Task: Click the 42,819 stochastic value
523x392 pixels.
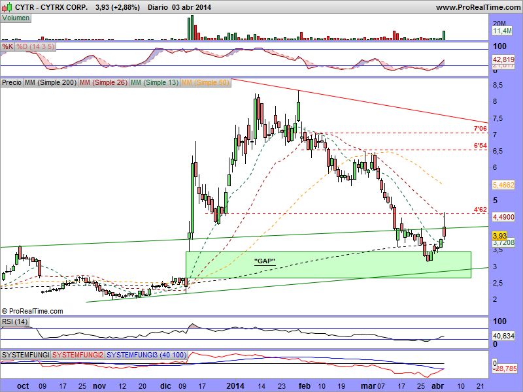Action: 503,59
